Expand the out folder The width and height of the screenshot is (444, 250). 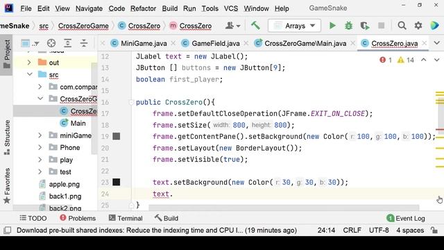[29, 62]
